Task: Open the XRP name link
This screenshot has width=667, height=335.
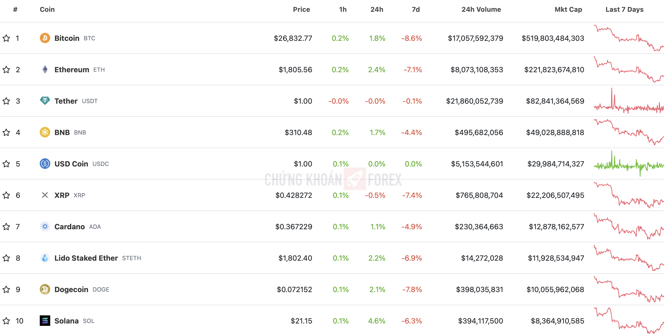Action: coord(62,195)
